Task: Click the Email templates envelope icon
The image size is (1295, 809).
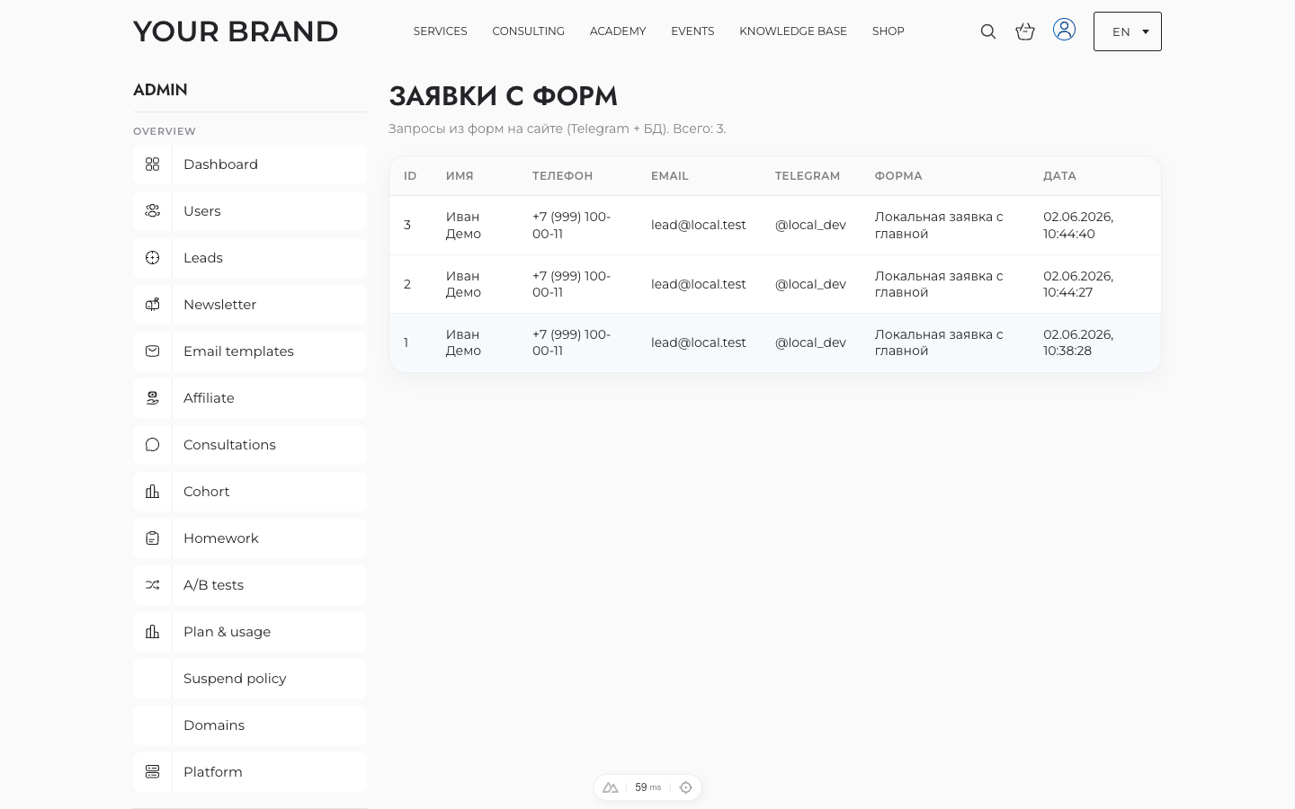Action: (x=152, y=351)
